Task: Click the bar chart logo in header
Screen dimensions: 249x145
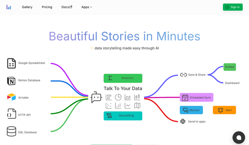Action: [9, 7]
